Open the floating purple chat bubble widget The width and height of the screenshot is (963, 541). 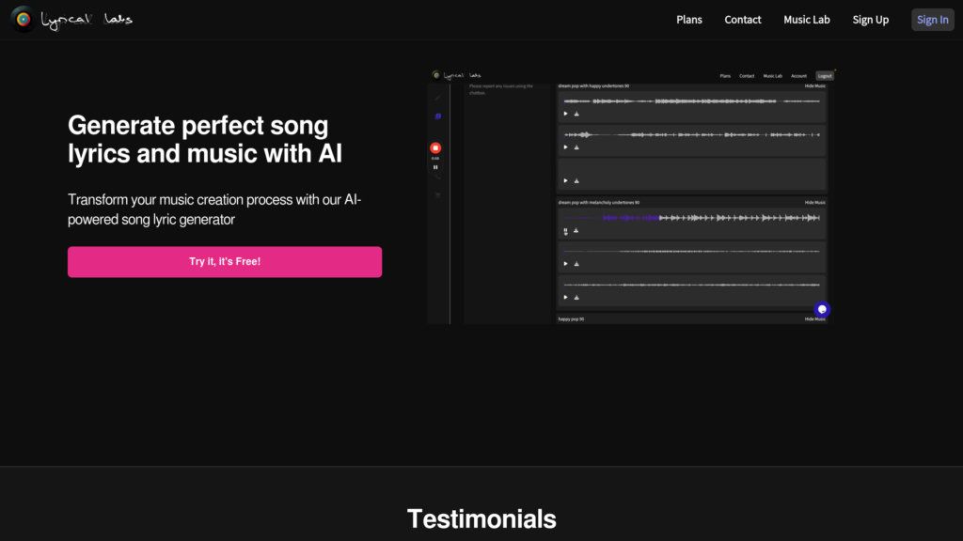(x=823, y=308)
